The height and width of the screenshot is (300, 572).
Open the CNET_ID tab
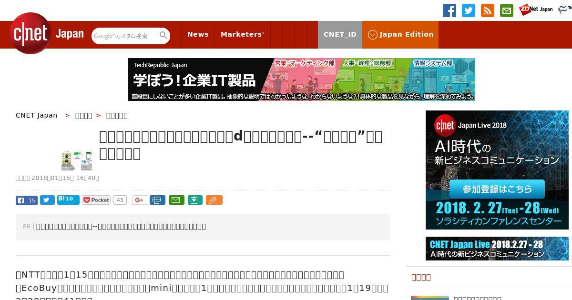point(340,34)
